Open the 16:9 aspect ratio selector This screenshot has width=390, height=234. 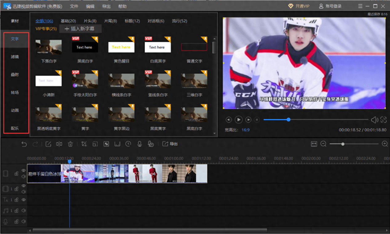tap(245, 130)
